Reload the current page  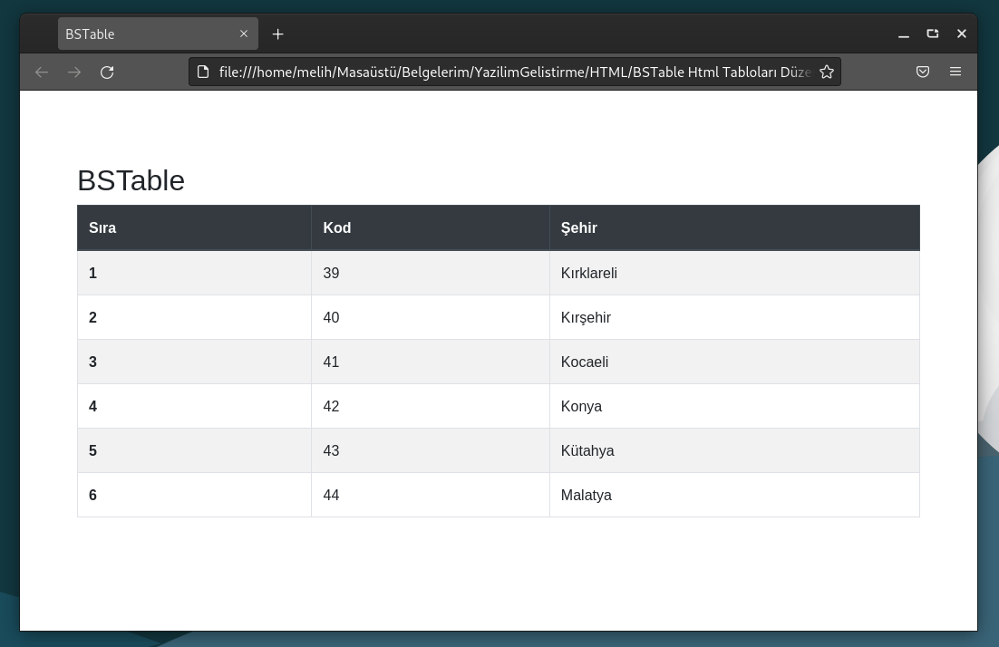pyautogui.click(x=107, y=72)
